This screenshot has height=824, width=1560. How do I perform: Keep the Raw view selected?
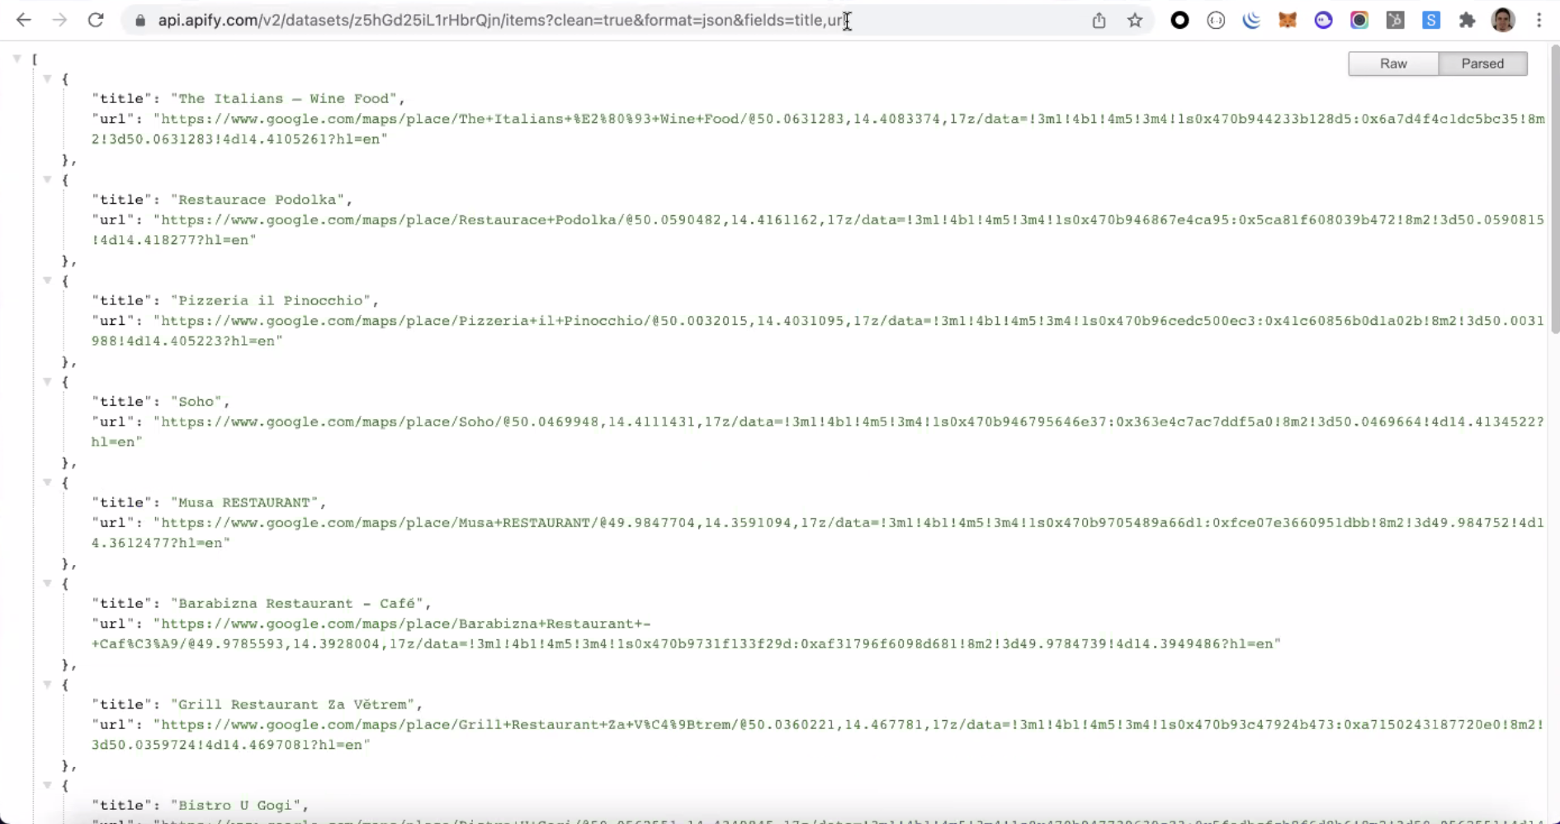point(1393,64)
